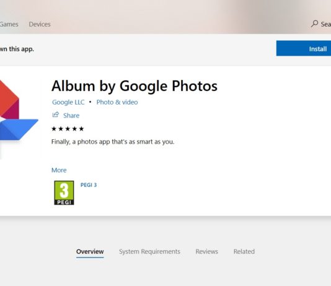Click the "own this app." notice text
The height and width of the screenshot is (286, 331).
(17, 49)
